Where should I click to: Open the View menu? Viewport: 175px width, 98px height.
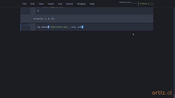pyautogui.click(x=41, y=4)
